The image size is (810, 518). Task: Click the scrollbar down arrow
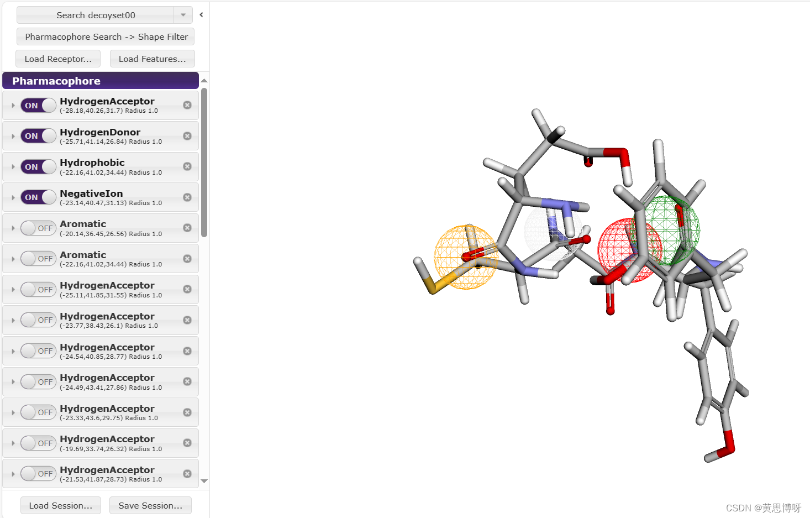click(x=204, y=481)
